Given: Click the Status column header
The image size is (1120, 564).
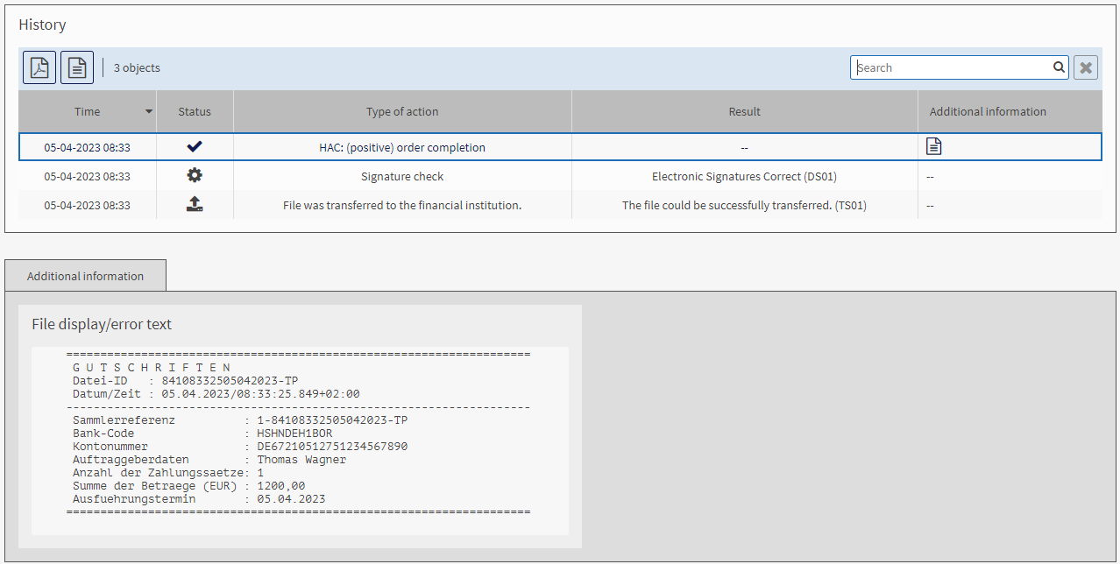Looking at the screenshot, I should pyautogui.click(x=195, y=111).
